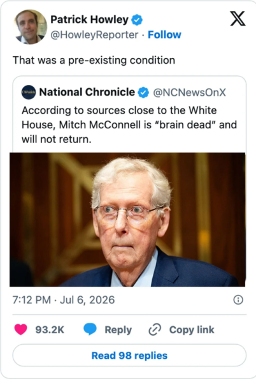Click the National Chronicle name
This screenshot has width=256, height=383.
(x=87, y=92)
